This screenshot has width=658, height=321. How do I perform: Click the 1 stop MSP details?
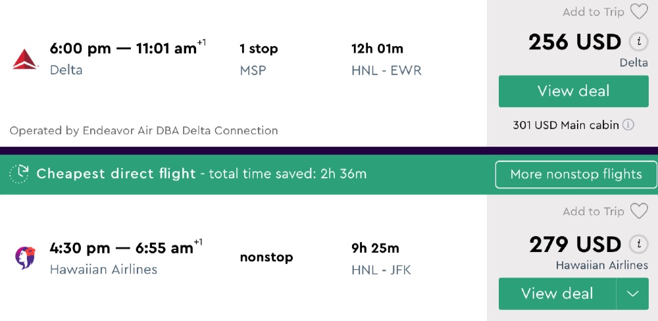pos(259,59)
